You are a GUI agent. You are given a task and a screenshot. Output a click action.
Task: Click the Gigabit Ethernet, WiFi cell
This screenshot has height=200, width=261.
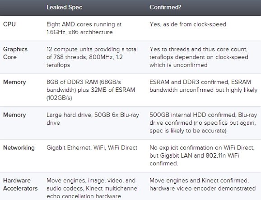[x=92, y=147]
